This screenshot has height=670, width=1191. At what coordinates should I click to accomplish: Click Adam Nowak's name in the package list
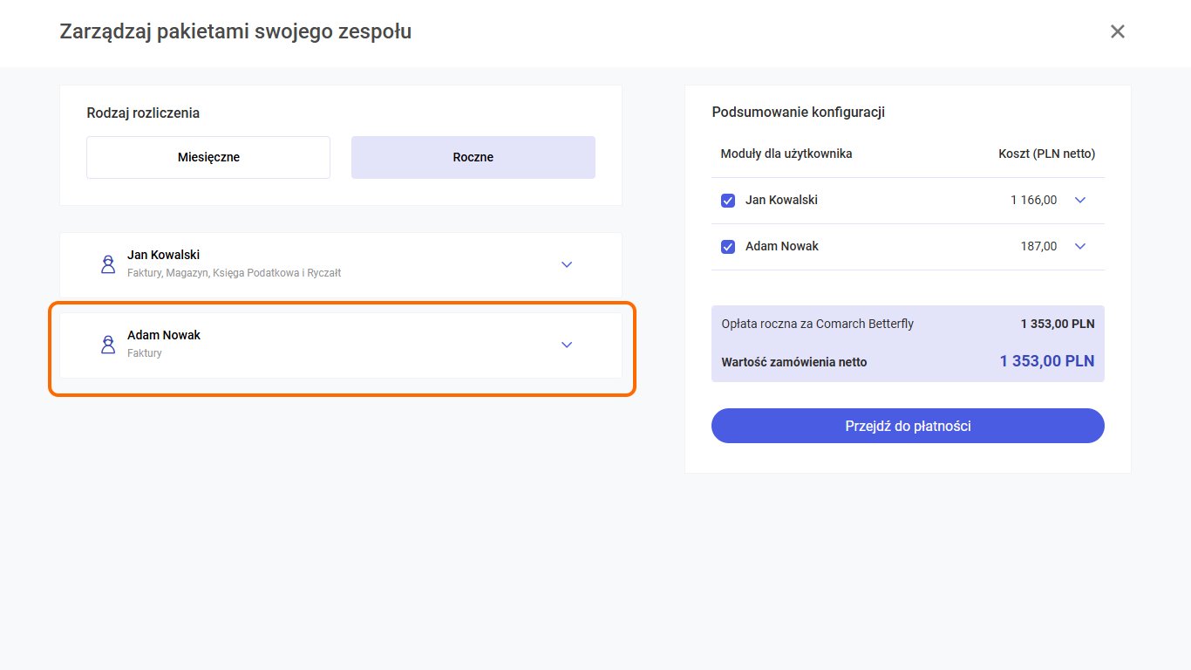point(164,335)
